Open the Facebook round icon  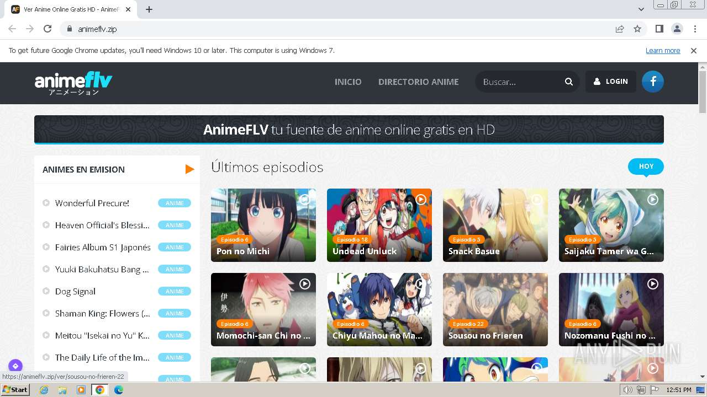(x=653, y=82)
